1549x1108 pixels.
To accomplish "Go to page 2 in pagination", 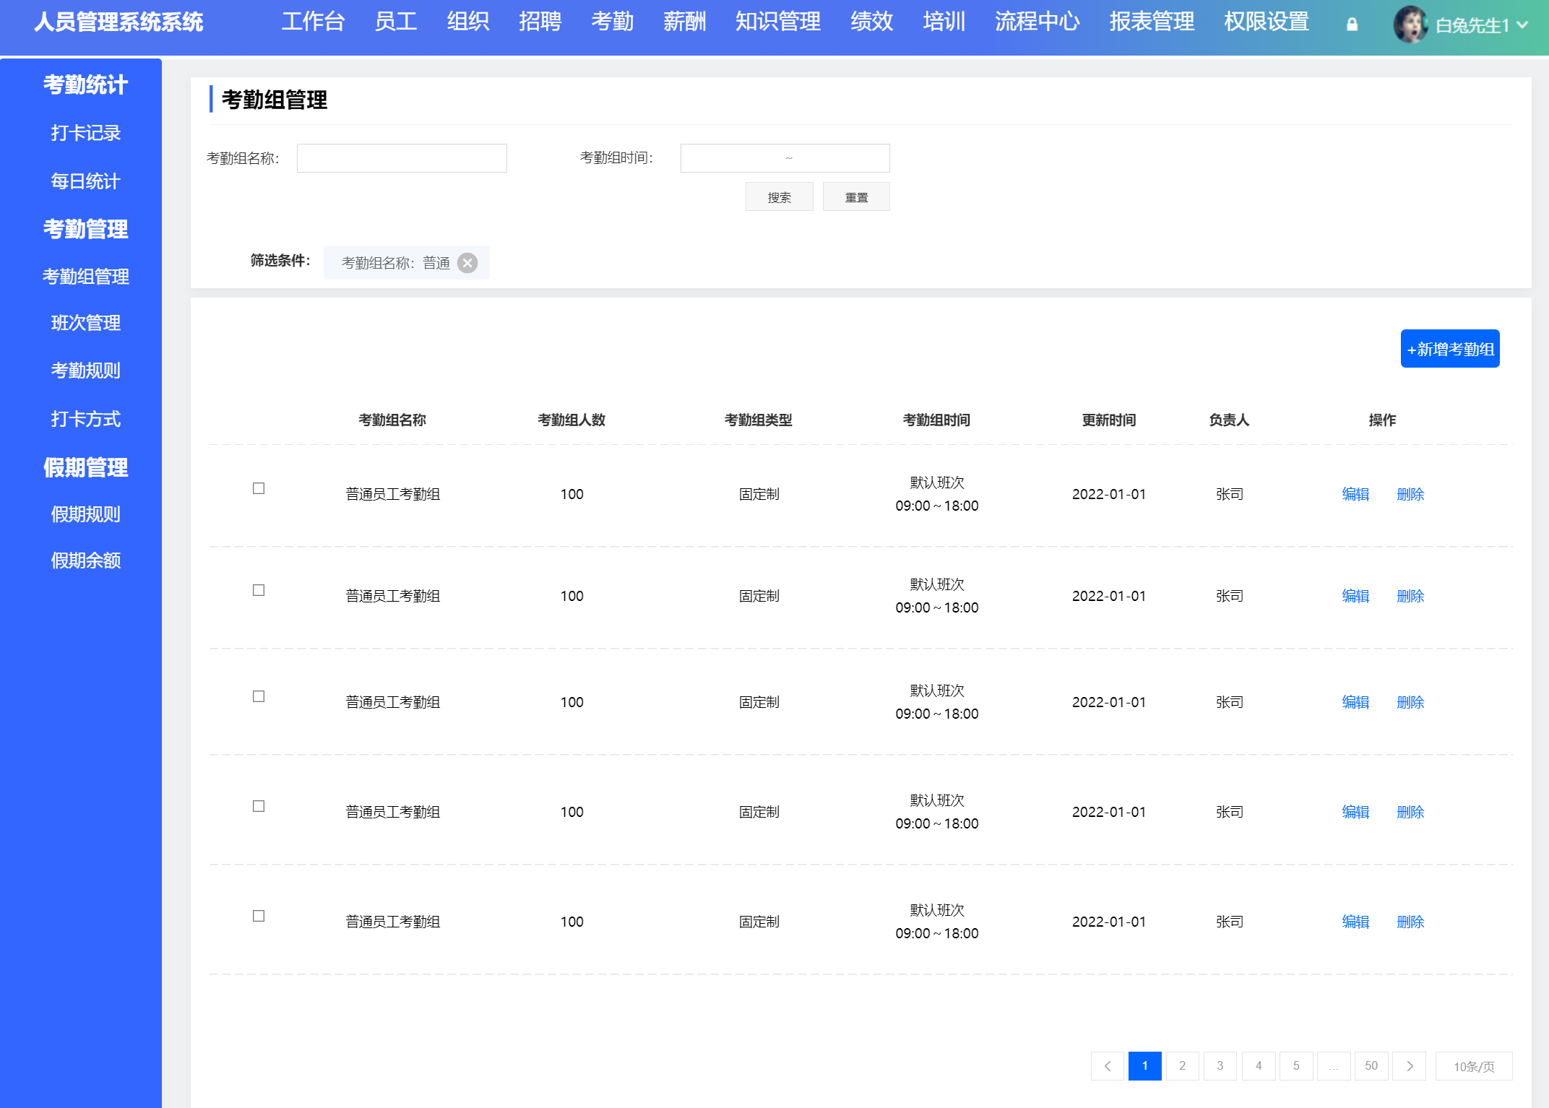I will click(1183, 1066).
